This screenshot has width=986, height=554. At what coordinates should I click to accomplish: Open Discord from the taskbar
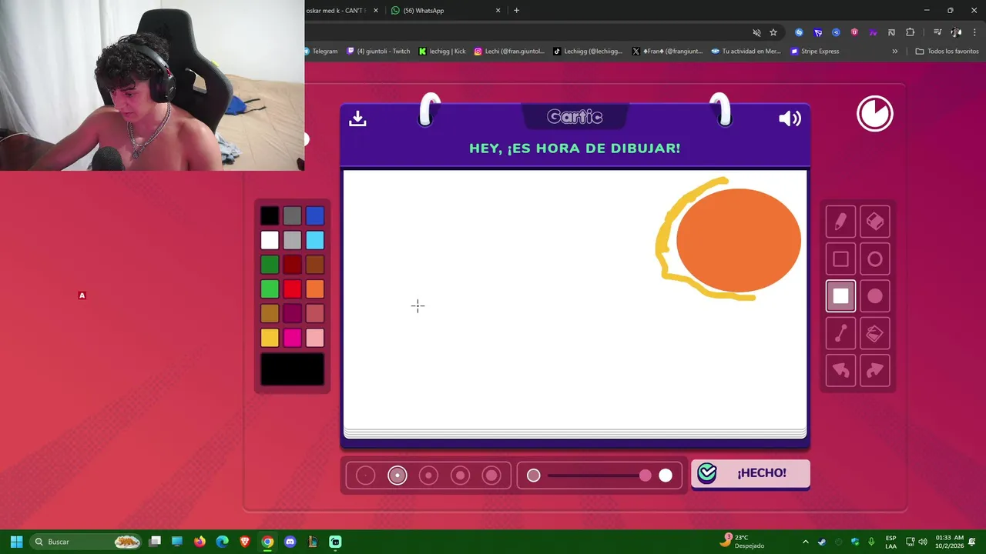pos(290,542)
